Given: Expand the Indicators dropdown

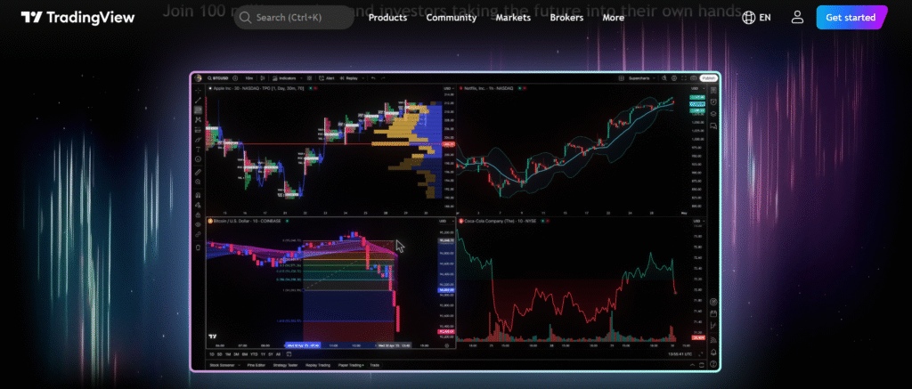Looking at the screenshot, I should pos(301,78).
